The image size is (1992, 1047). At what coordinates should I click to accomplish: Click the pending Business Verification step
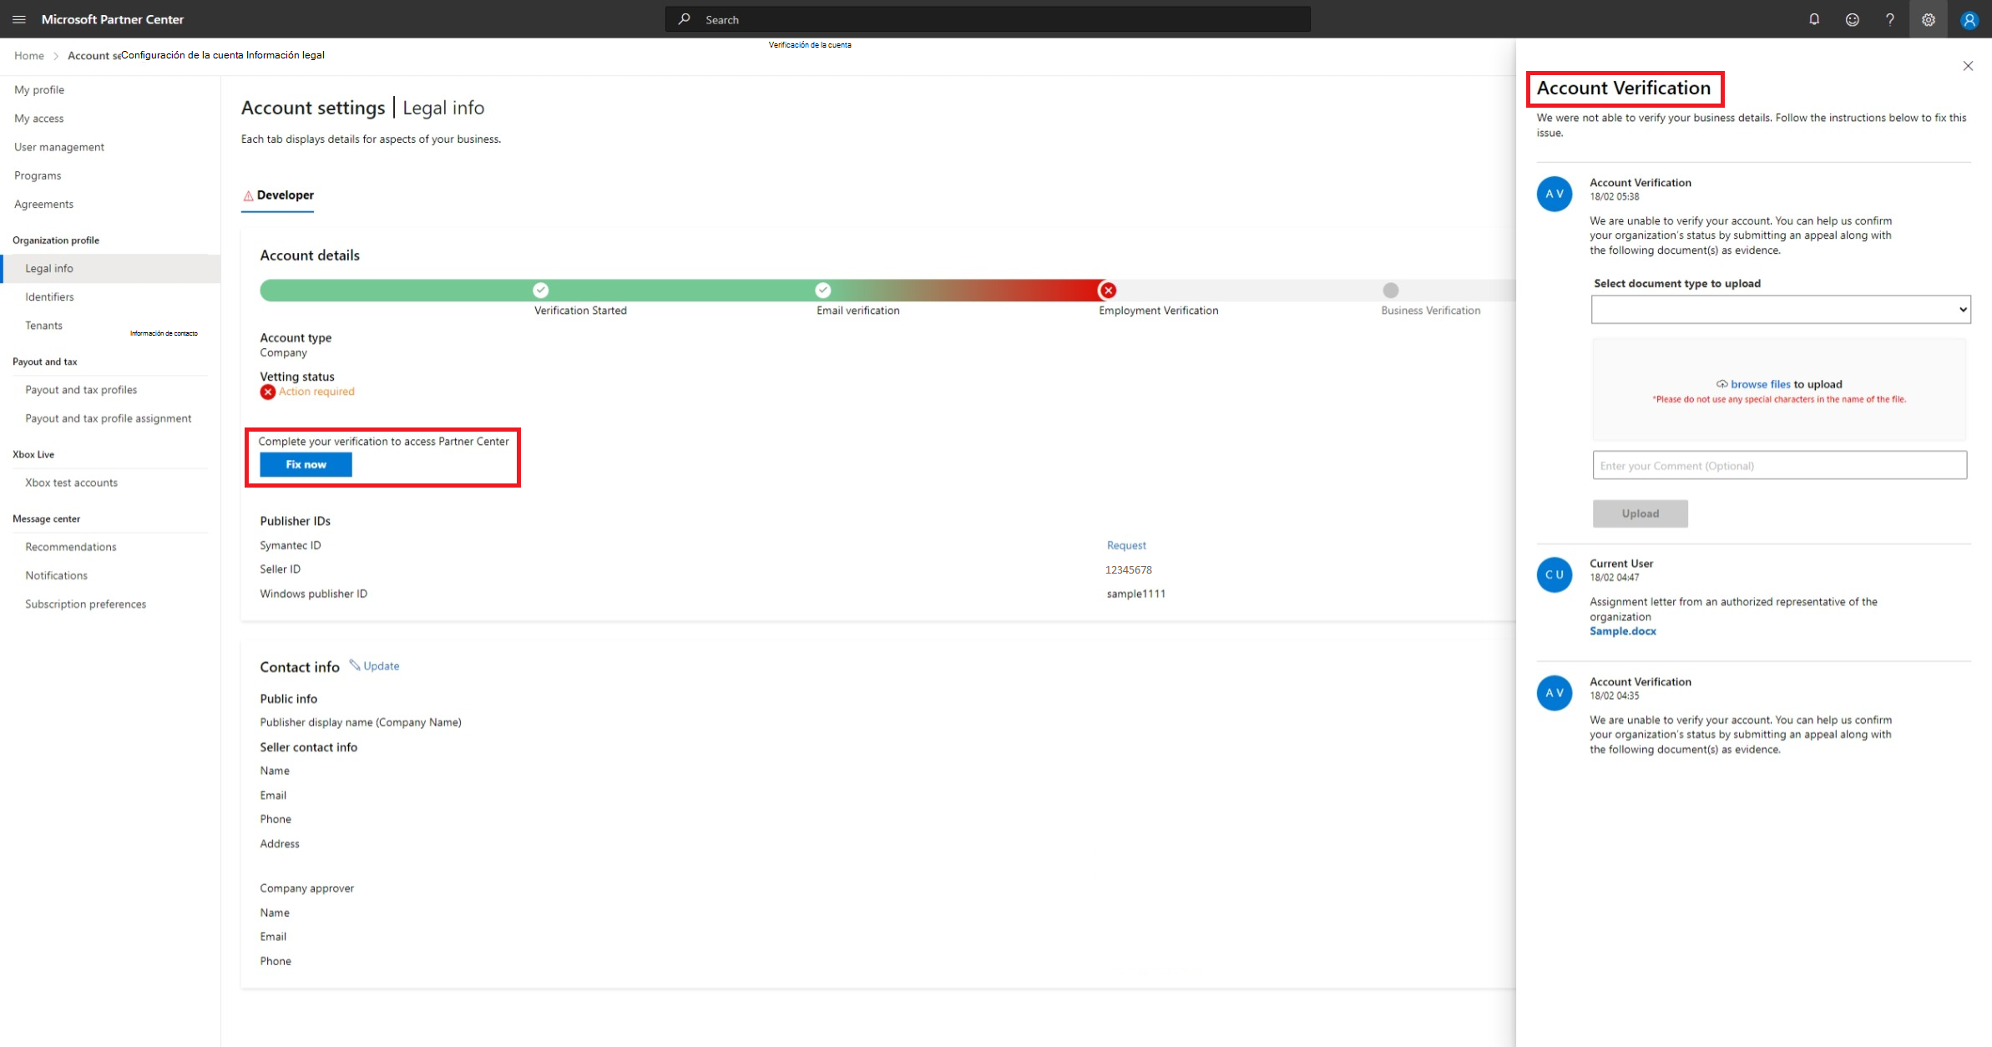tap(1390, 290)
